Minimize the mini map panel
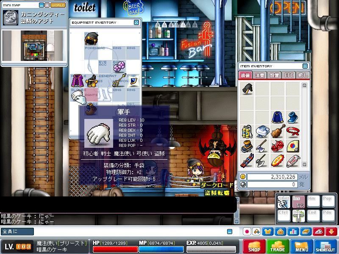The width and height of the screenshot is (339, 254). pos(42,5)
